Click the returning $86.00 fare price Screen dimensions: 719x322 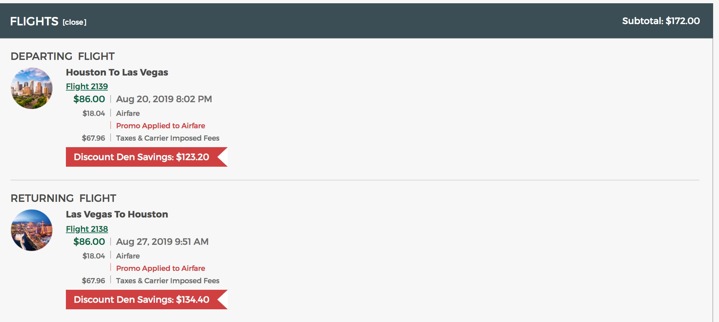coord(89,242)
